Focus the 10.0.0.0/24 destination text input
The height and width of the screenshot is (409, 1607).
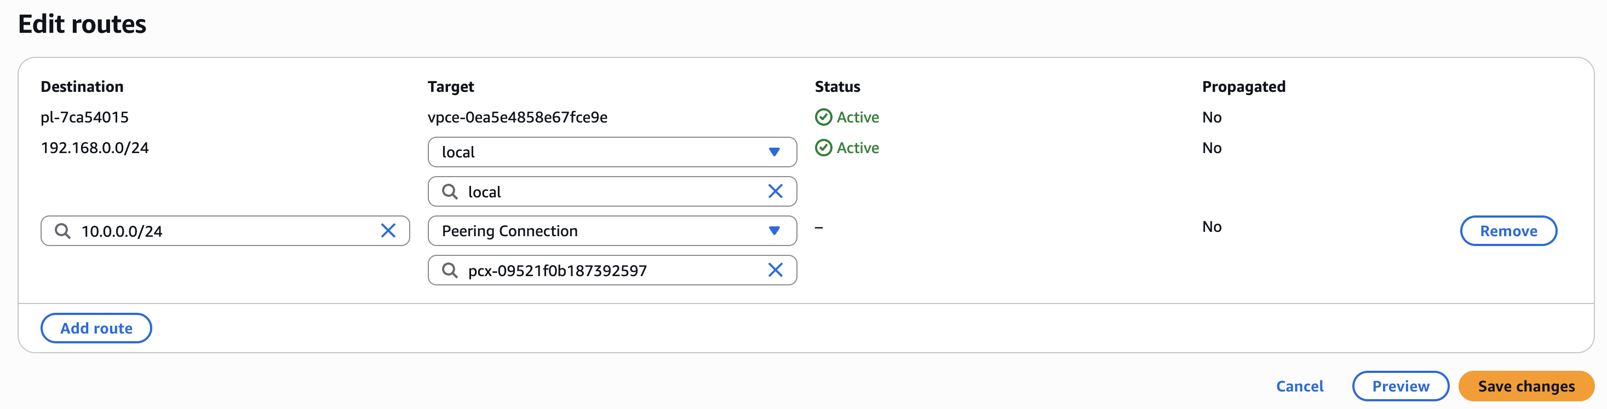tap(225, 231)
